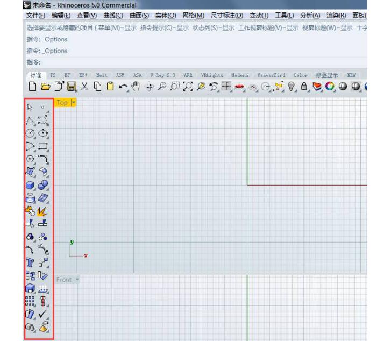Select the Trim tool

pyautogui.click(x=30, y=223)
